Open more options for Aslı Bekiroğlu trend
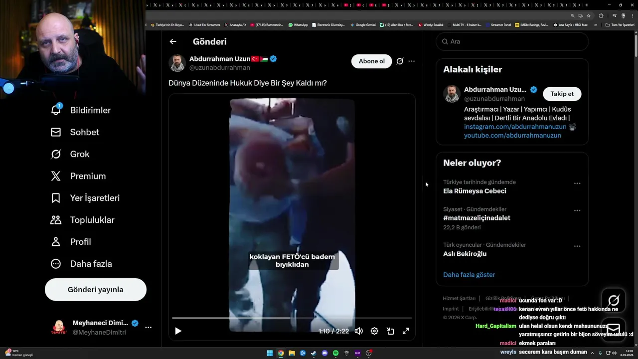This screenshot has width=638, height=359. (x=577, y=246)
